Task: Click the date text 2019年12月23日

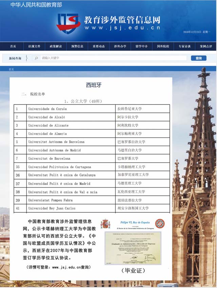Action: click(x=192, y=32)
